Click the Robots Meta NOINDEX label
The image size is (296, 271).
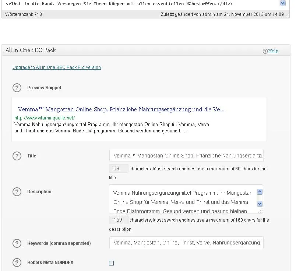coord(50,263)
